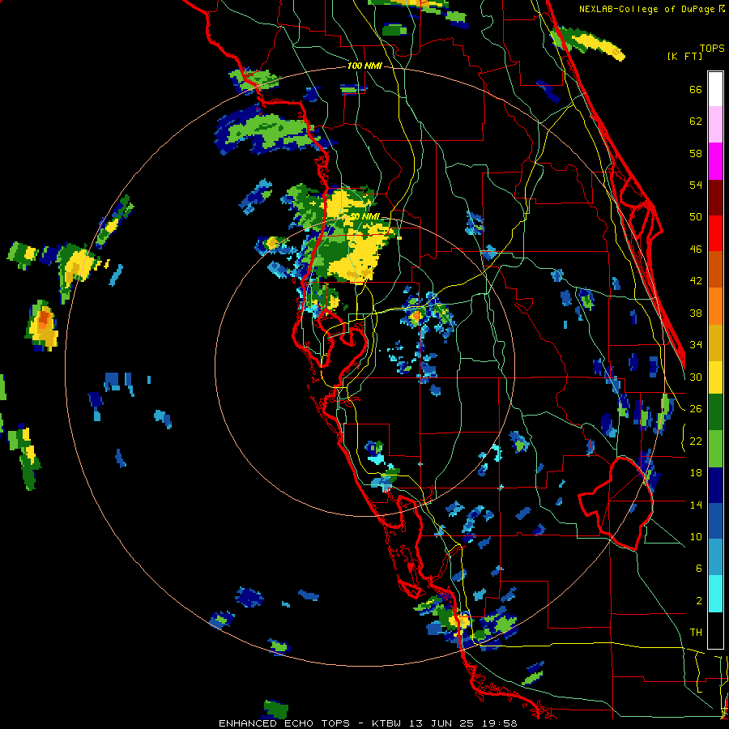This screenshot has width=729, height=729.
Task: Select the cyan legend swatch
Action: 715,594
